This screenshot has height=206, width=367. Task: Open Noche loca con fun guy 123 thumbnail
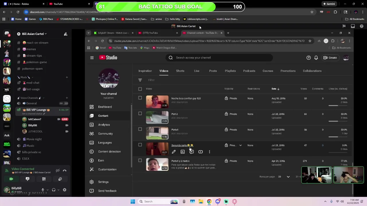coord(157,102)
